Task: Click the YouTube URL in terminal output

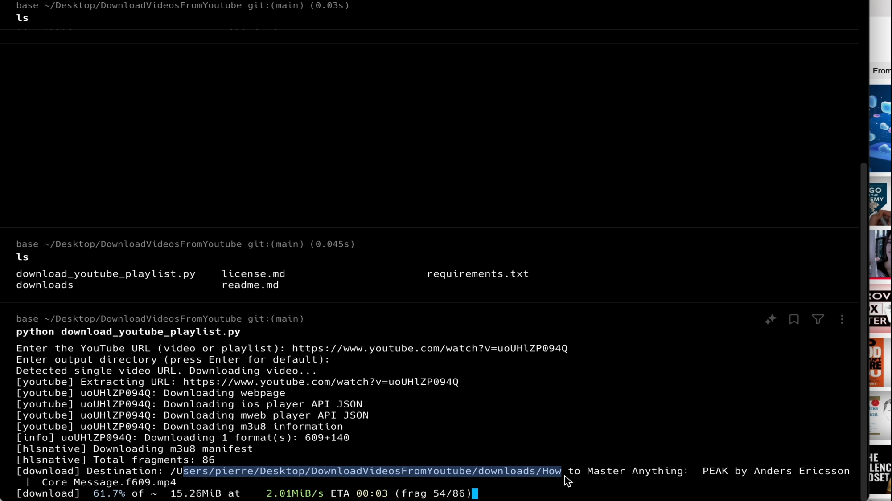Action: (429, 348)
